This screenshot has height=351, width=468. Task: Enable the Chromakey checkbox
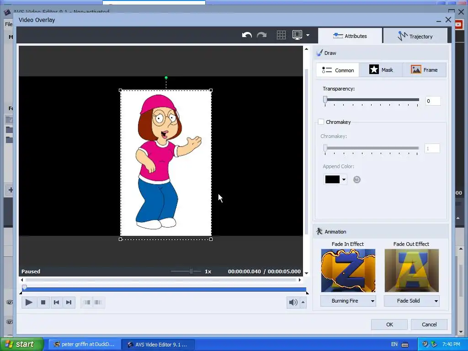click(x=321, y=122)
